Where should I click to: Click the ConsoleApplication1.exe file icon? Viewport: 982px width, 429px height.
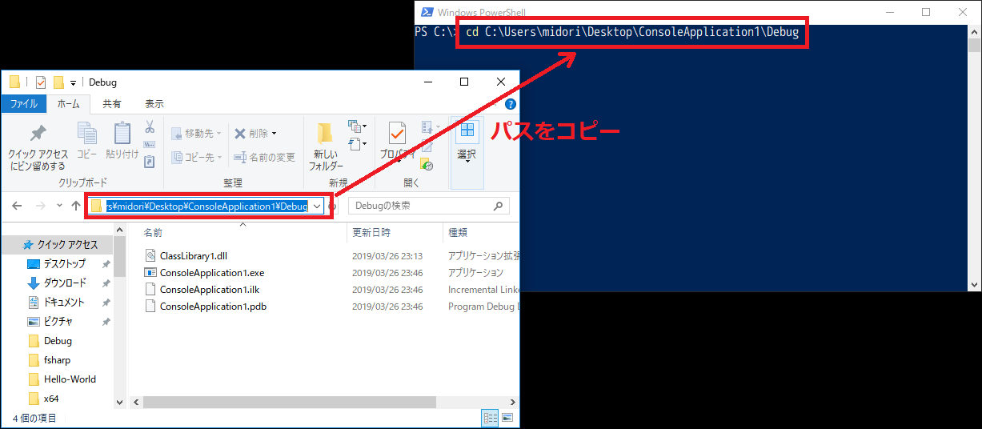(150, 273)
